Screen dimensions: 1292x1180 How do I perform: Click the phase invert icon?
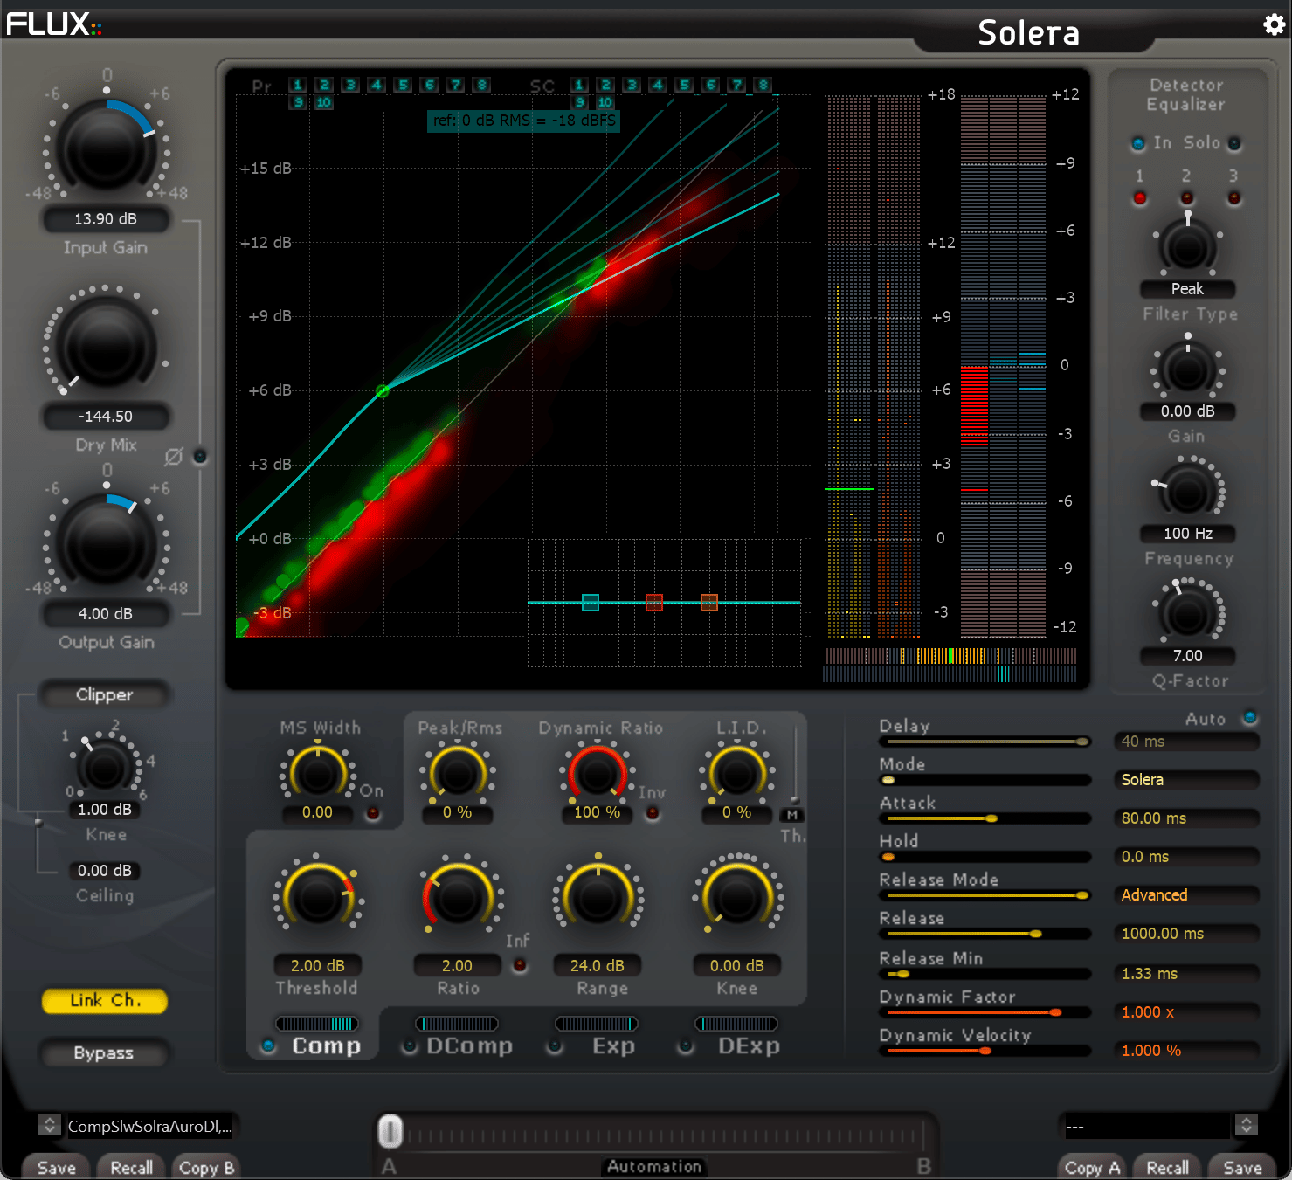click(x=174, y=457)
